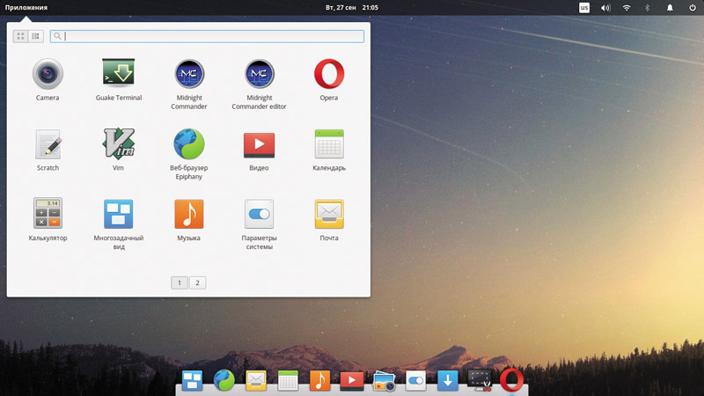Open the Scratch text editor
This screenshot has width=704, height=396.
tap(48, 143)
